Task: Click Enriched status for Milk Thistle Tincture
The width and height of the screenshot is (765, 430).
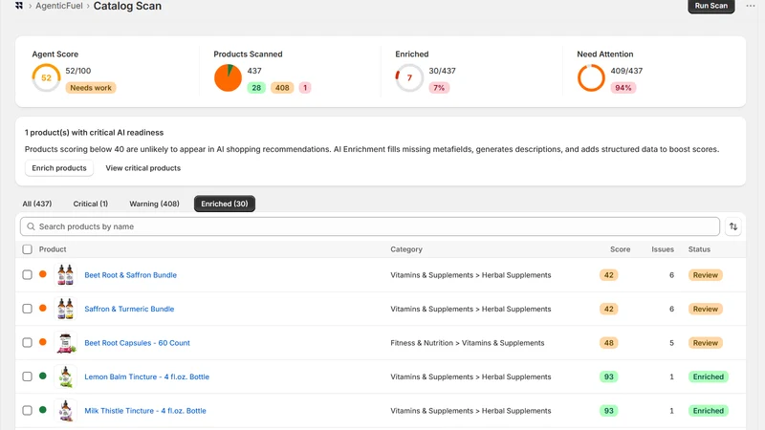Action: [x=709, y=411]
